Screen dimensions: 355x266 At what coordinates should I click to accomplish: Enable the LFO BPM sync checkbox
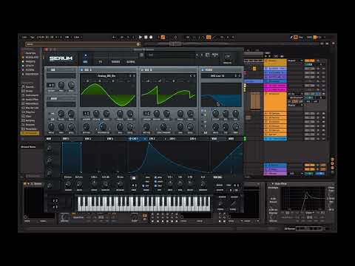point(155,177)
